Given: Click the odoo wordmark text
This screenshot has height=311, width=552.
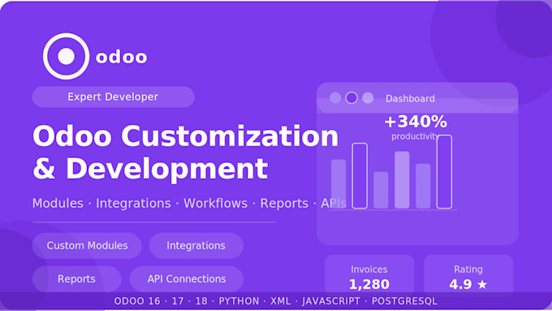Looking at the screenshot, I should coord(122,57).
